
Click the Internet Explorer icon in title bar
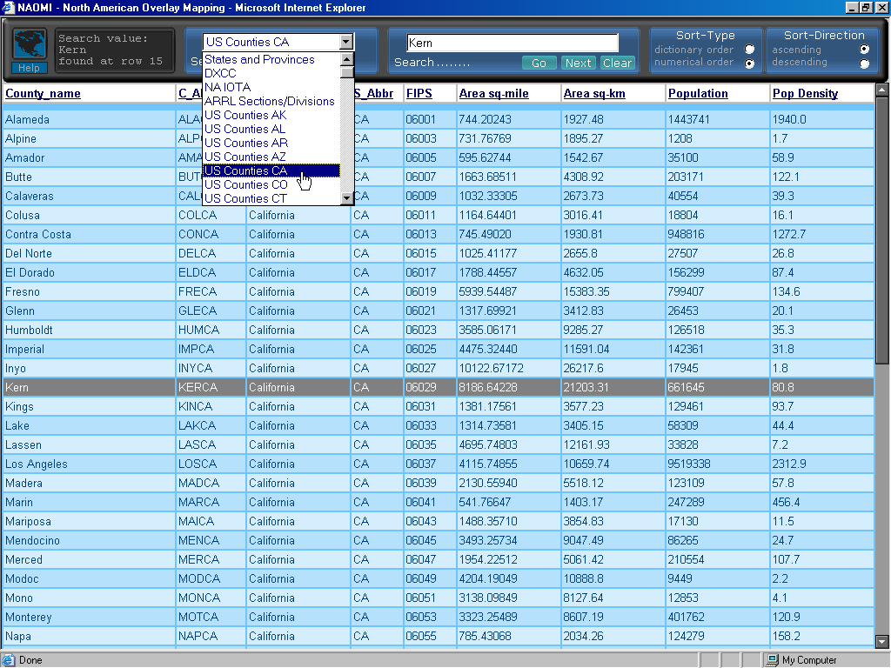coord(8,8)
